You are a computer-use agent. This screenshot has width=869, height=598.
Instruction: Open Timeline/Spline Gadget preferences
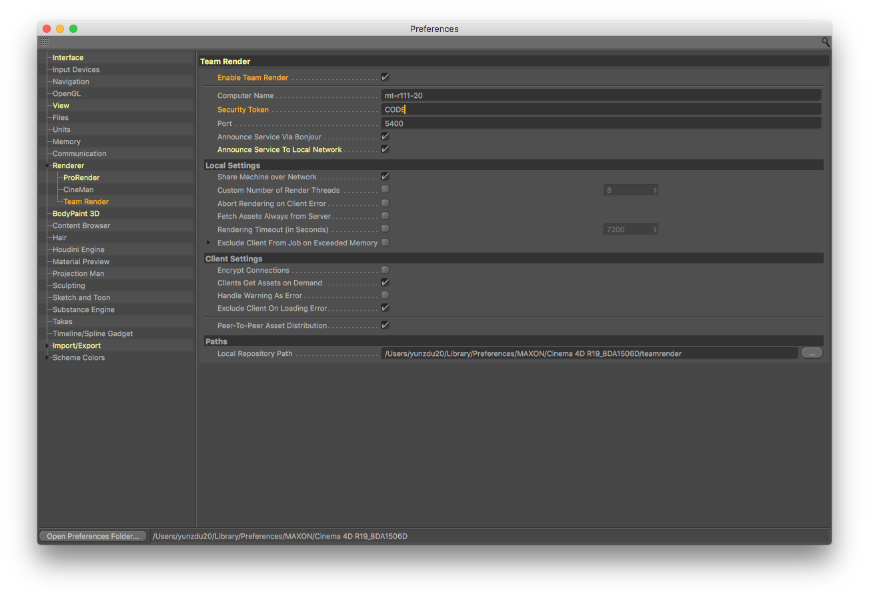tap(93, 333)
